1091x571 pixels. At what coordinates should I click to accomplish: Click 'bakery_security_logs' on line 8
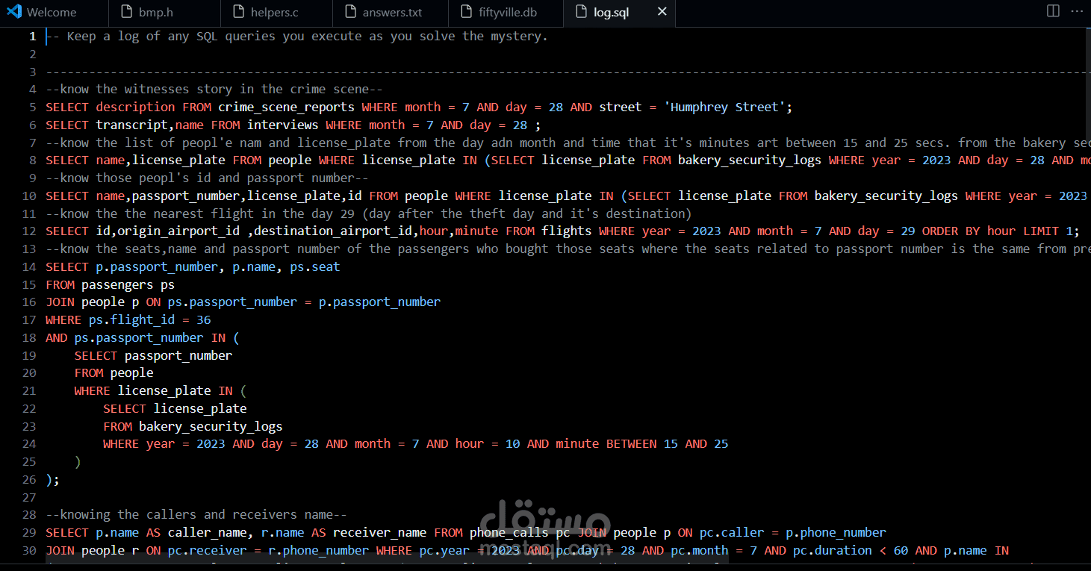[749, 160]
